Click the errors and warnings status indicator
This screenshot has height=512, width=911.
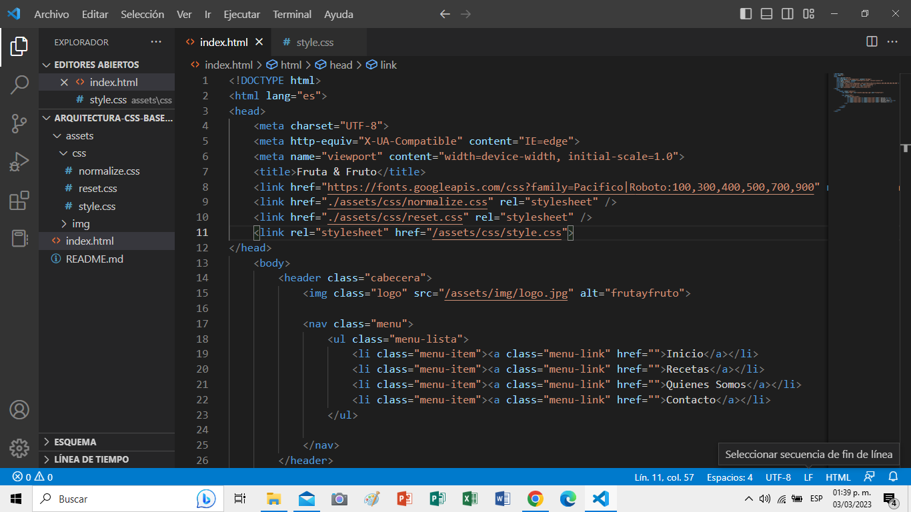[x=33, y=477]
